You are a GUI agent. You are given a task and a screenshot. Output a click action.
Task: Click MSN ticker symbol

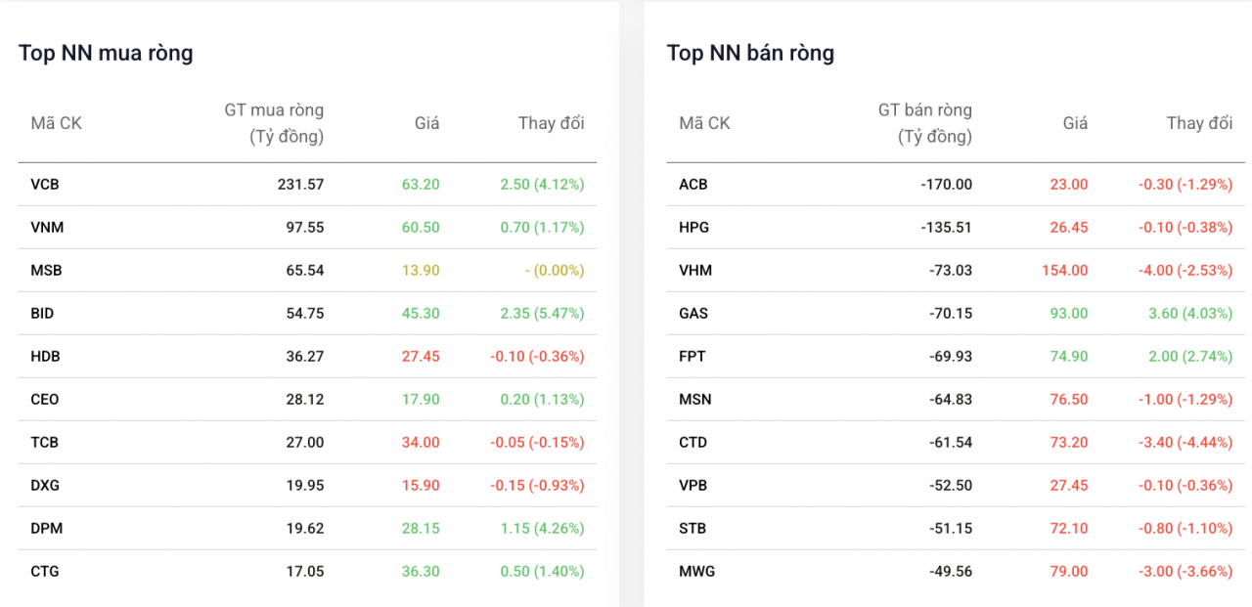[x=695, y=399]
